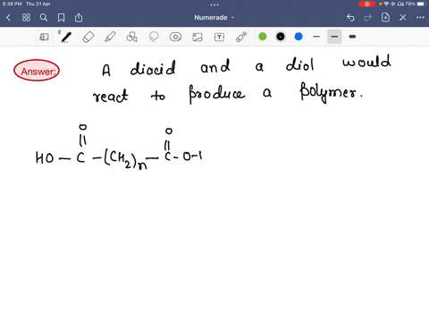
Task: Tap the red screen recording indicator
Action: click(367, 4)
